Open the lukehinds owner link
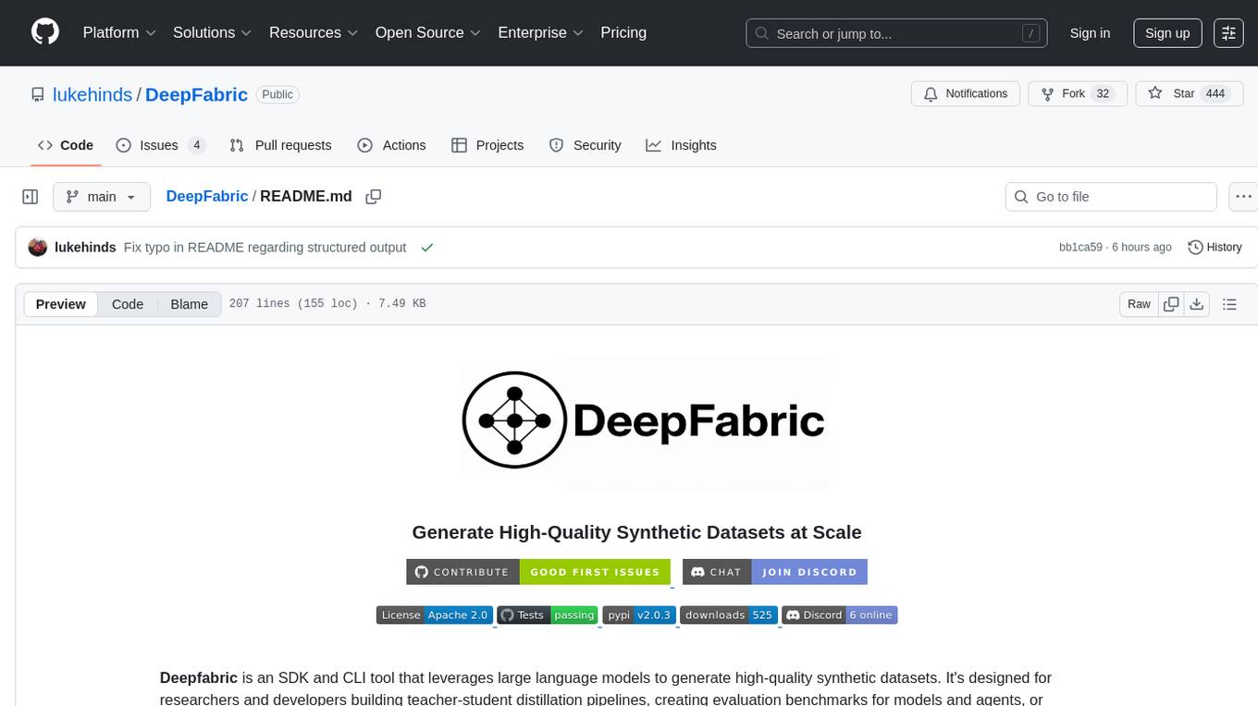The width and height of the screenshot is (1258, 706). 92,94
